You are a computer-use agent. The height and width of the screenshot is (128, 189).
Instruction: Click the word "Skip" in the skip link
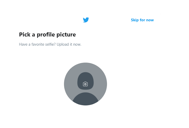pos(135,20)
